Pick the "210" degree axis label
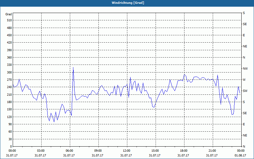This screenshot has width=254, height=159. tap(10, 94)
